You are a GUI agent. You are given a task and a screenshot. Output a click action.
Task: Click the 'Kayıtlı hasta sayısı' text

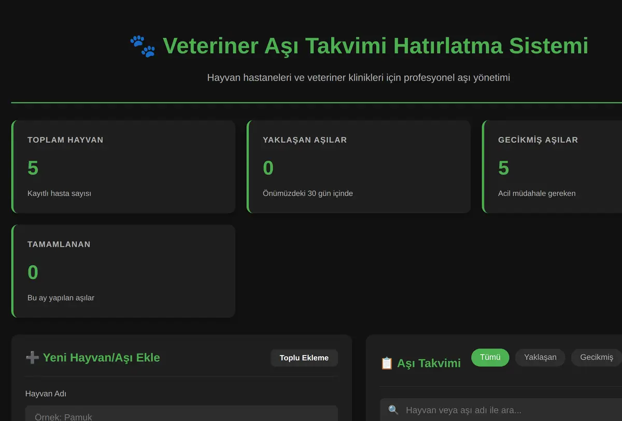click(x=59, y=194)
